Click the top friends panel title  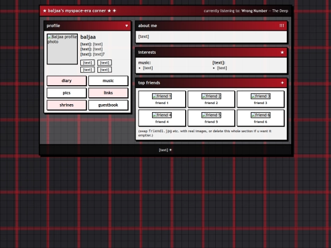tap(149, 83)
